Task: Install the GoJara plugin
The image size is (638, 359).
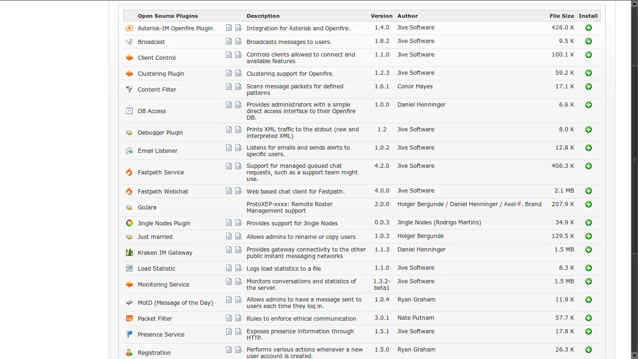Action: (x=588, y=204)
